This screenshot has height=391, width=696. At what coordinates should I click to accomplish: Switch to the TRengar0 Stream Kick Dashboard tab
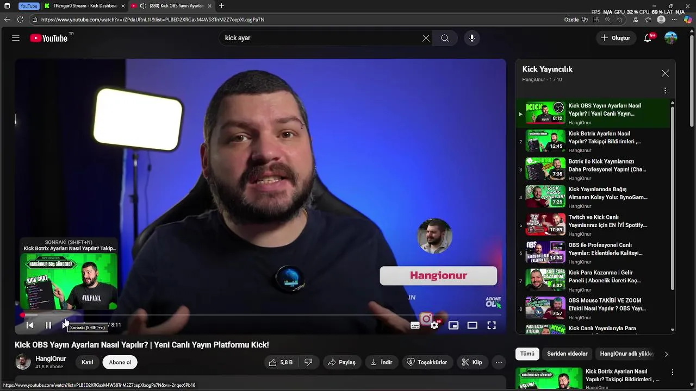[84, 6]
